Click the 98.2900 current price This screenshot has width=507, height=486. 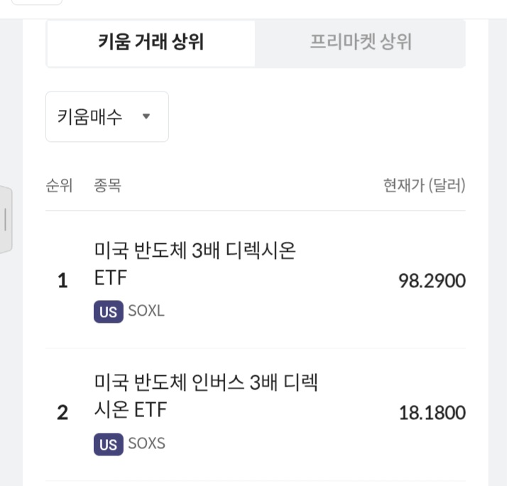coord(432,281)
